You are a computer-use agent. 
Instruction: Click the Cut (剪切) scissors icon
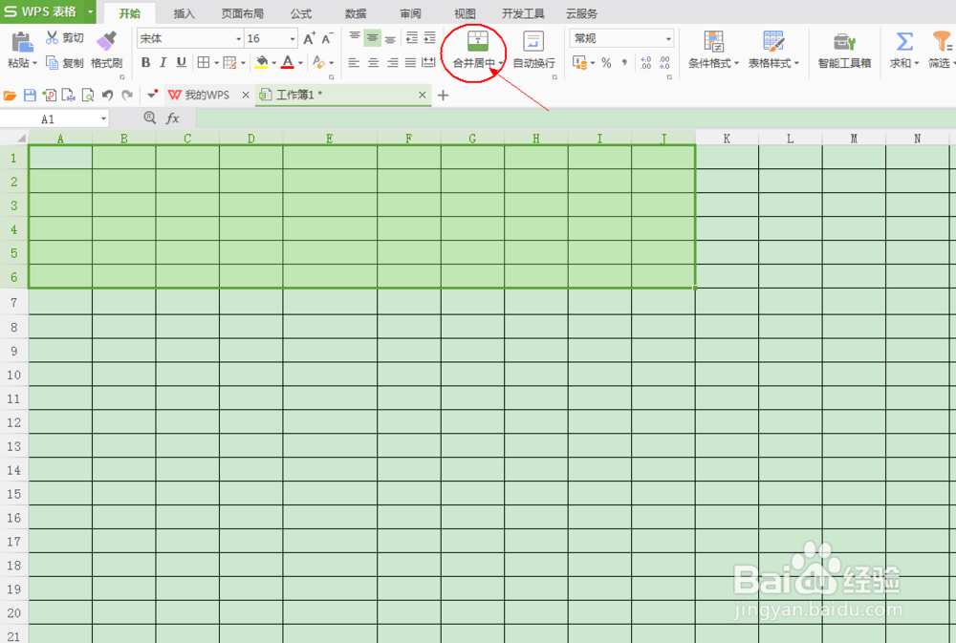(x=53, y=38)
